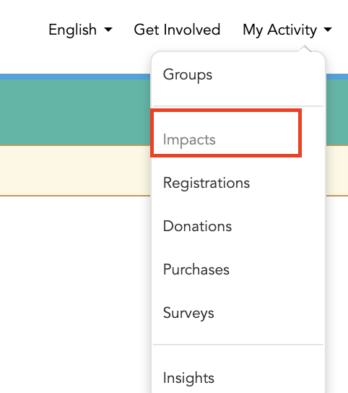Click the divider line above Insights
This screenshot has height=393, width=348.
click(238, 345)
